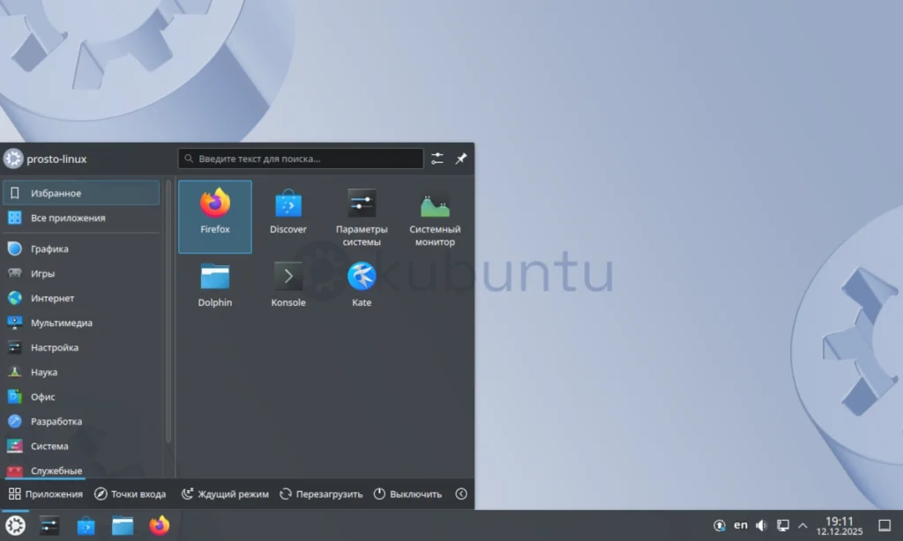This screenshot has height=541, width=903.
Task: Open System Settings from the taskbar
Action: click(x=49, y=525)
